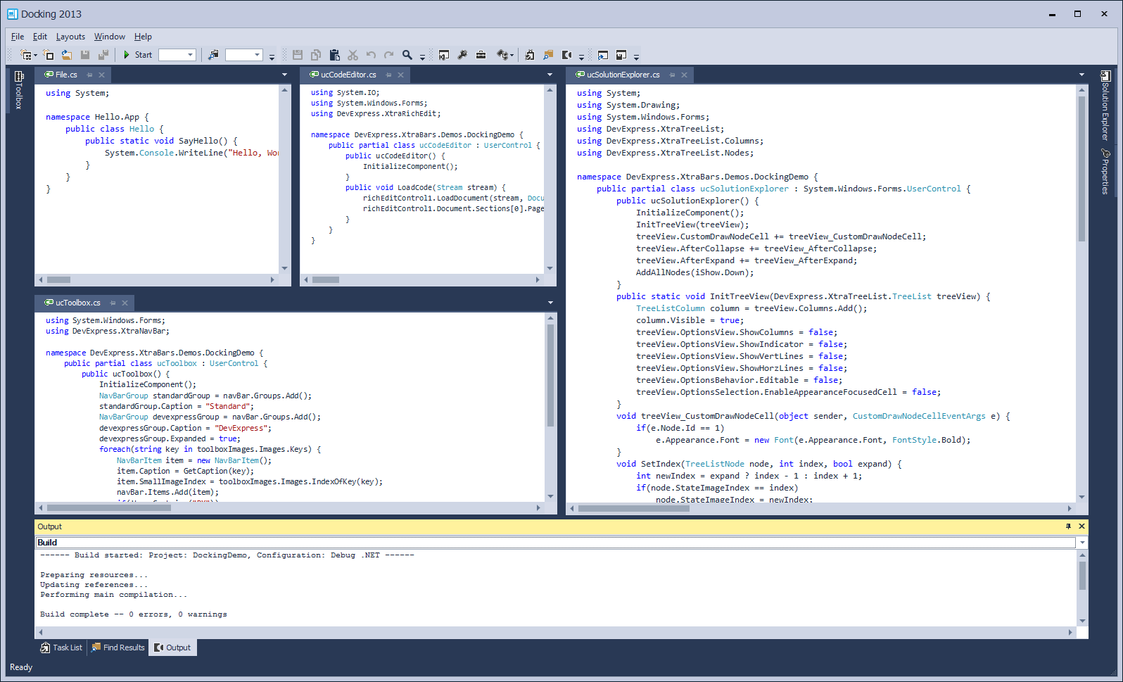Screen dimensions: 1123x682
Task: Click the Paste icon in toolbar
Action: click(334, 55)
